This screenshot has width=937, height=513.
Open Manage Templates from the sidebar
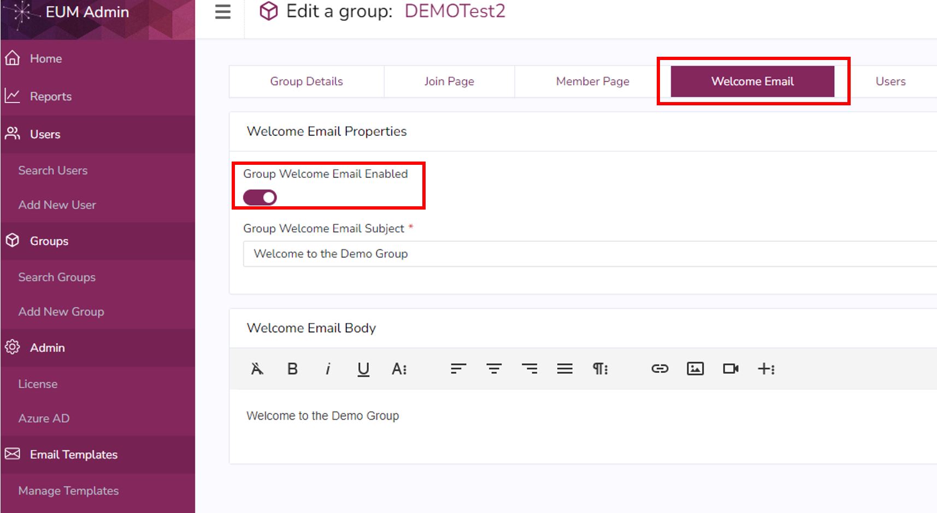(68, 490)
